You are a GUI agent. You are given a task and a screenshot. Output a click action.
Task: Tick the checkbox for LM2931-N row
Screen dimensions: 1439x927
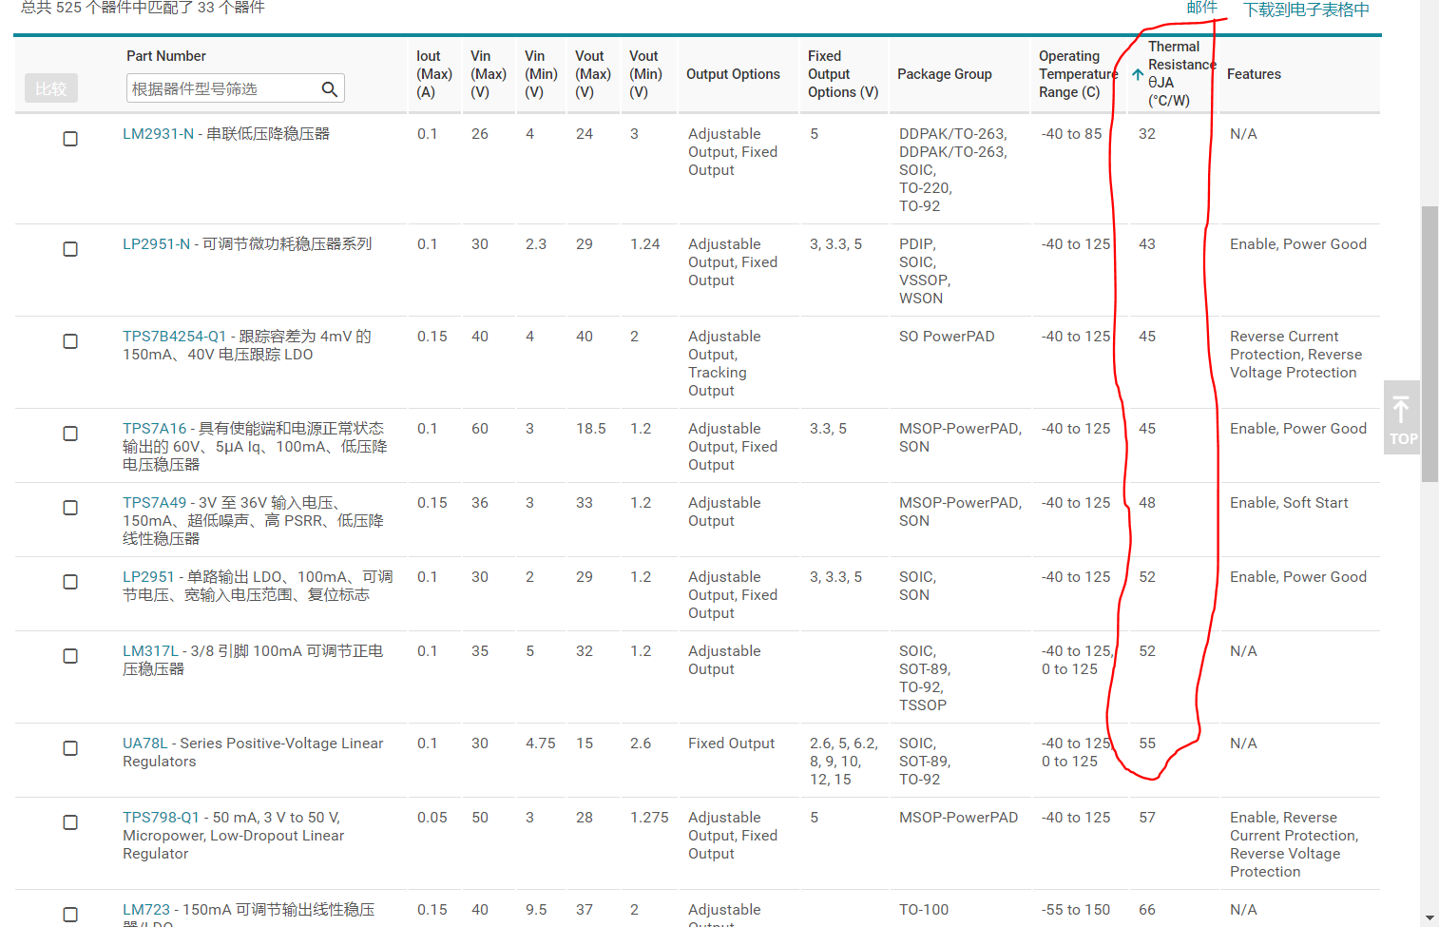[70, 139]
